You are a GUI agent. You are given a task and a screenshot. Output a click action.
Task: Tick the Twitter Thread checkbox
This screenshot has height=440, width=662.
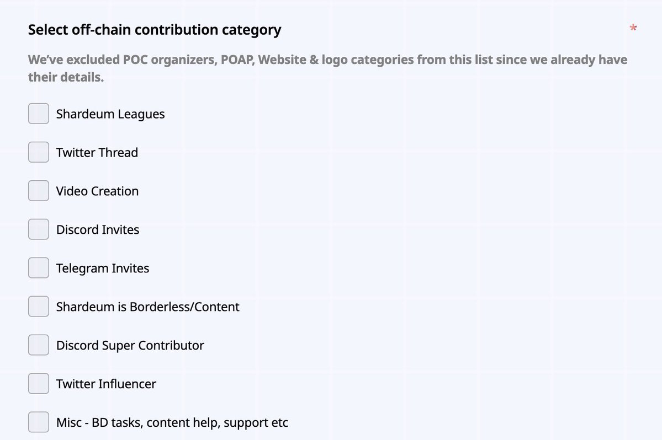(39, 152)
